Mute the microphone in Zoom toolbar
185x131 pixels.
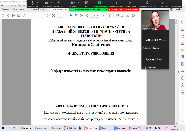pos(33,3)
